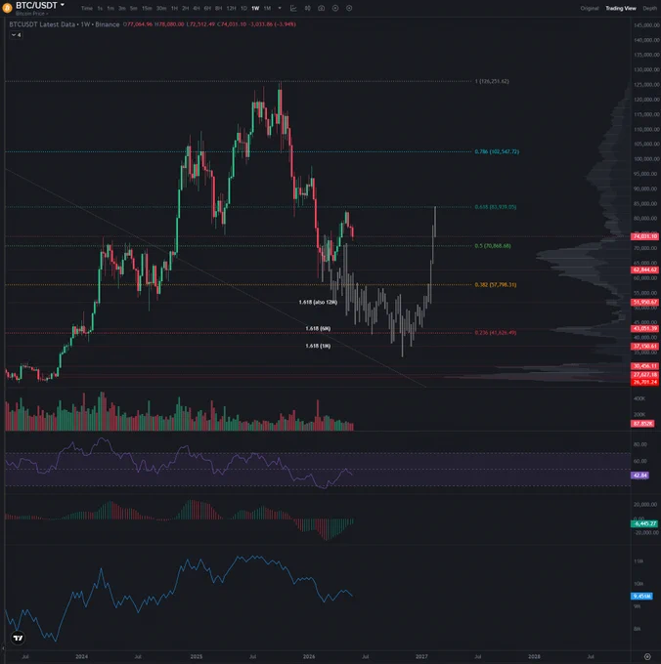The image size is (661, 664).
Task: Click the volume value tag 87.852K
Action: pyautogui.click(x=642, y=424)
